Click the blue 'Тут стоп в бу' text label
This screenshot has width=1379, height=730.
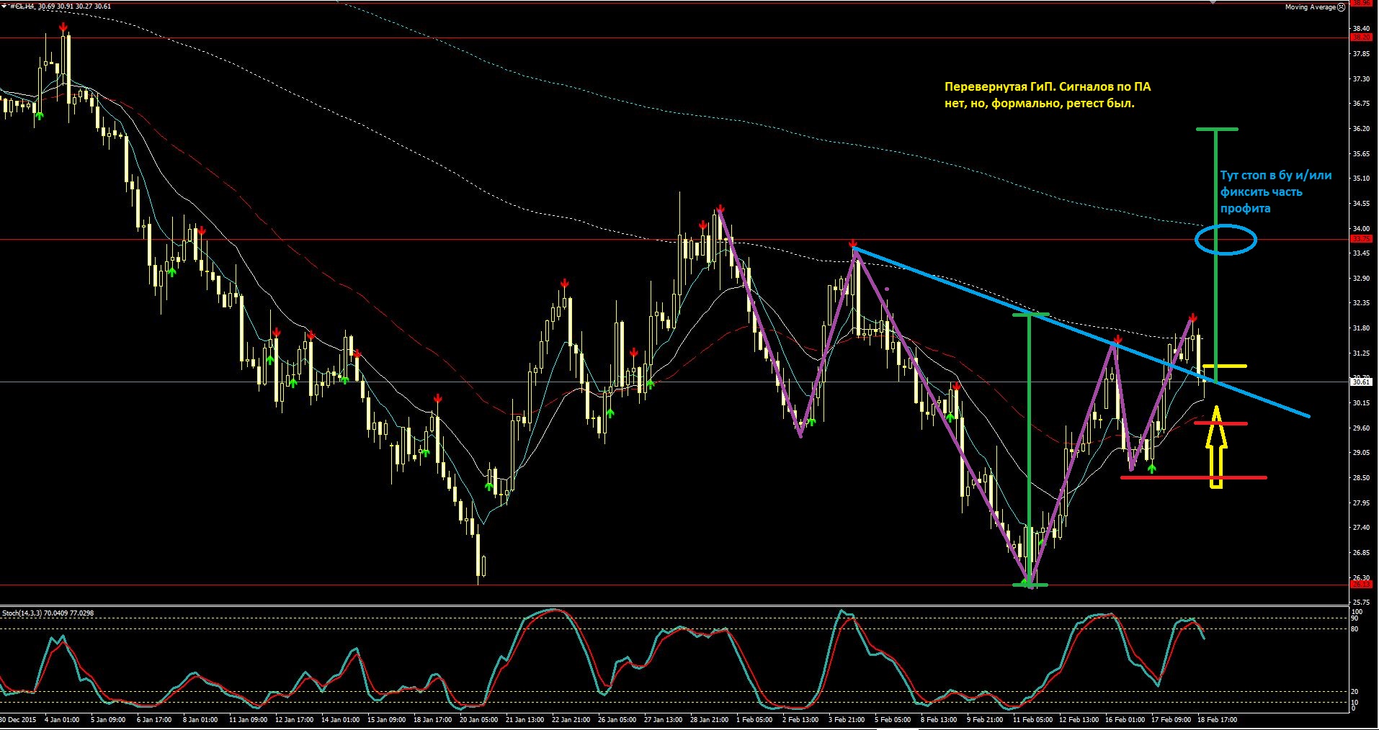[x=1275, y=191]
